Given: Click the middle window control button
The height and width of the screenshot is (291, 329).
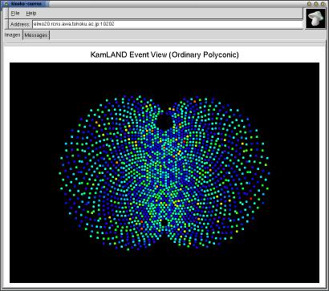Looking at the screenshot, I should 316,4.
